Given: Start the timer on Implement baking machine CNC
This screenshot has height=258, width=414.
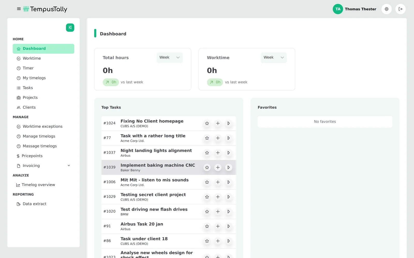Looking at the screenshot, I should (228, 167).
